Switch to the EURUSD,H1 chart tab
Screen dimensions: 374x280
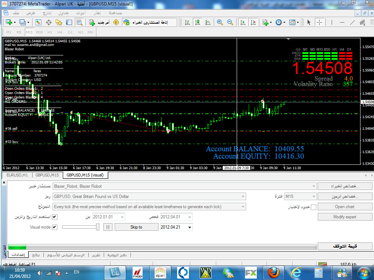tap(17, 175)
